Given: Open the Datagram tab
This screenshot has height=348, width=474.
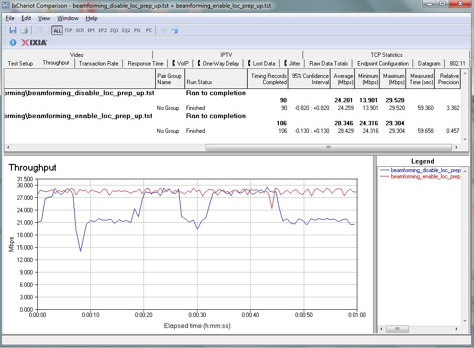Looking at the screenshot, I should click(429, 64).
